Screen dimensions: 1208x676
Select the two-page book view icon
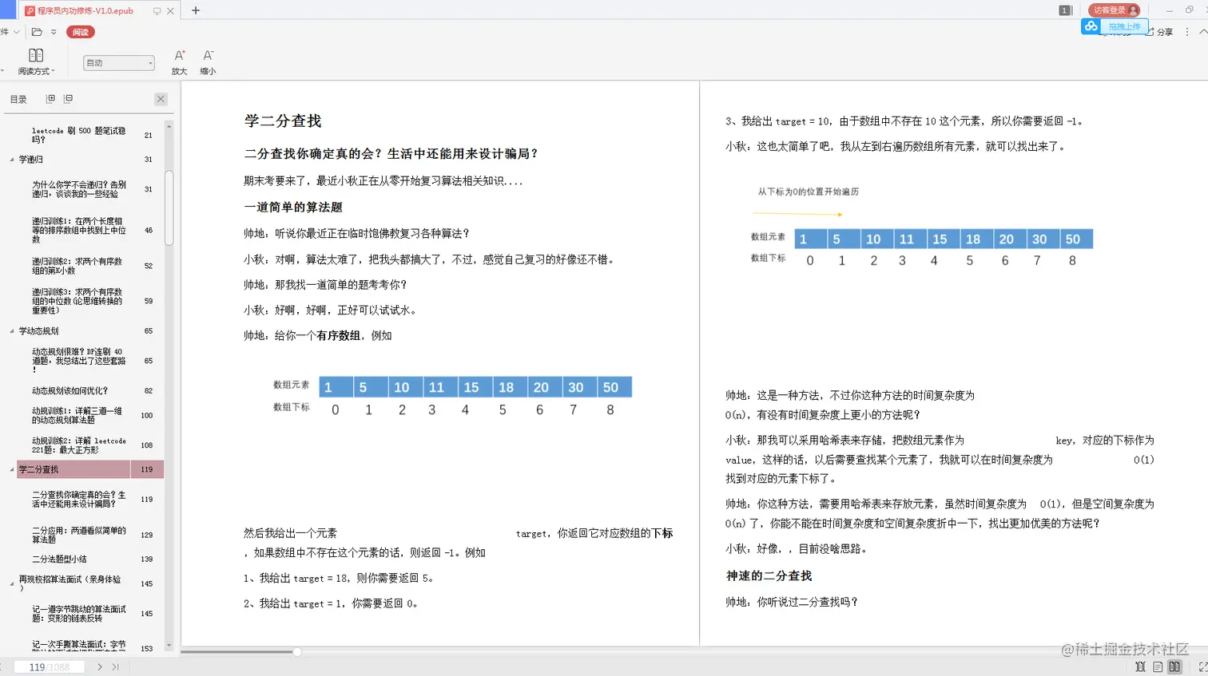1174,667
